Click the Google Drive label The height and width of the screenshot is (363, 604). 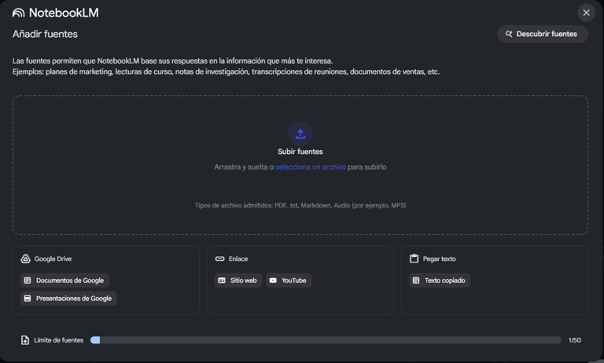point(53,258)
